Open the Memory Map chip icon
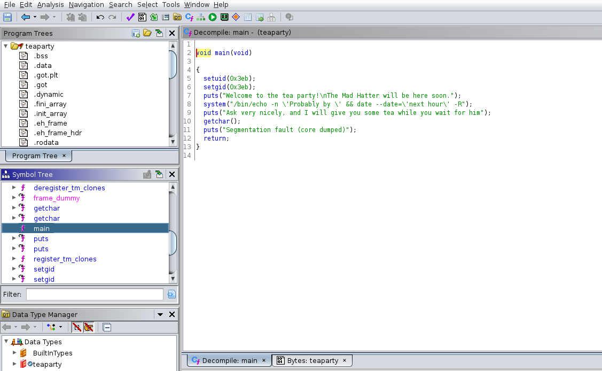602x371 pixels. click(x=224, y=17)
